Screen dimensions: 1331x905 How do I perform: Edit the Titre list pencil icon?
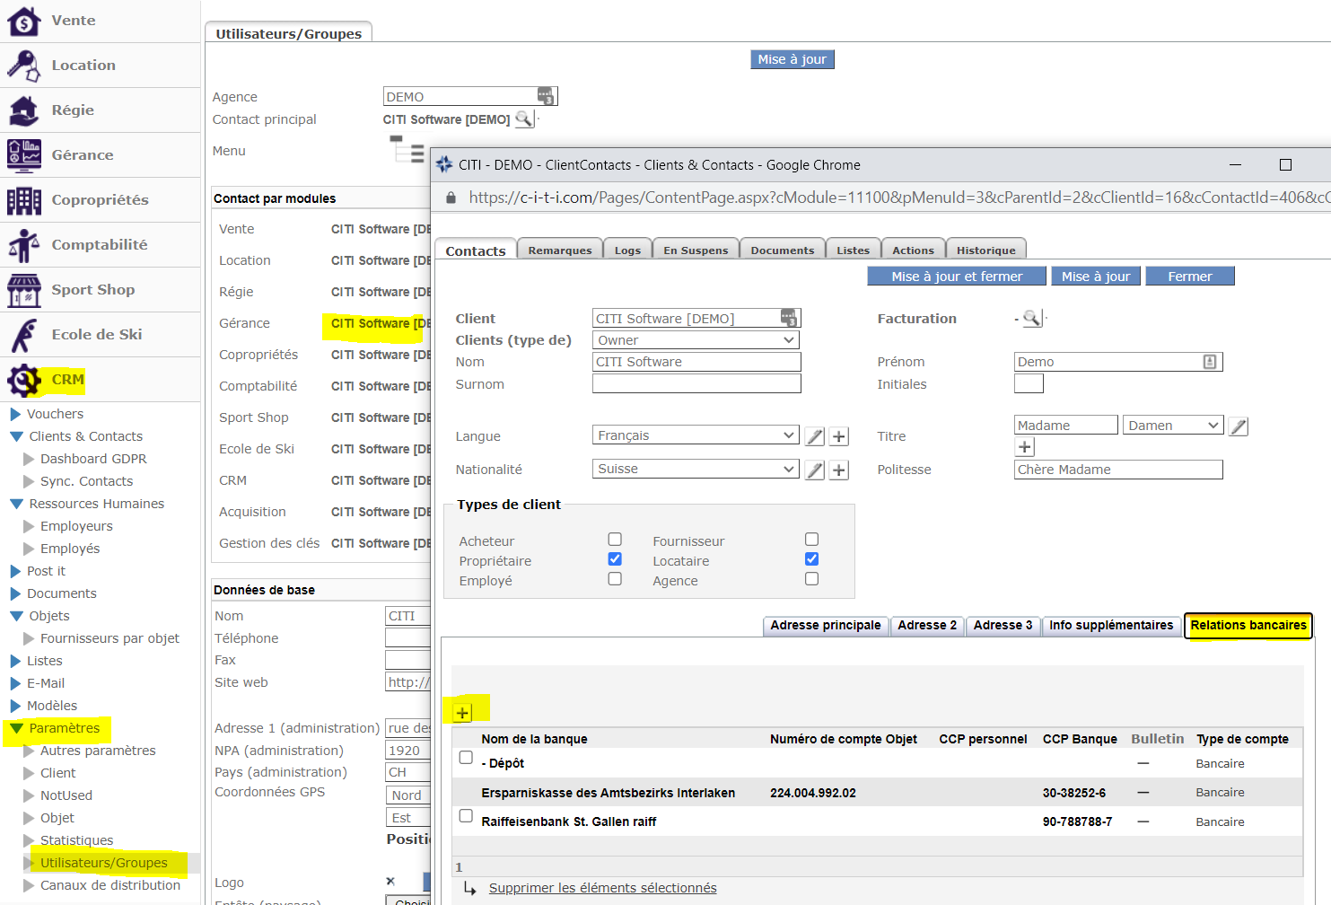tap(1239, 426)
